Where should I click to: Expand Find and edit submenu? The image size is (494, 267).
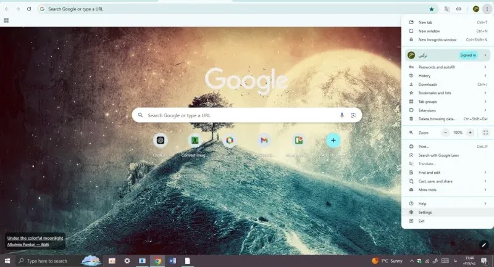(447, 173)
